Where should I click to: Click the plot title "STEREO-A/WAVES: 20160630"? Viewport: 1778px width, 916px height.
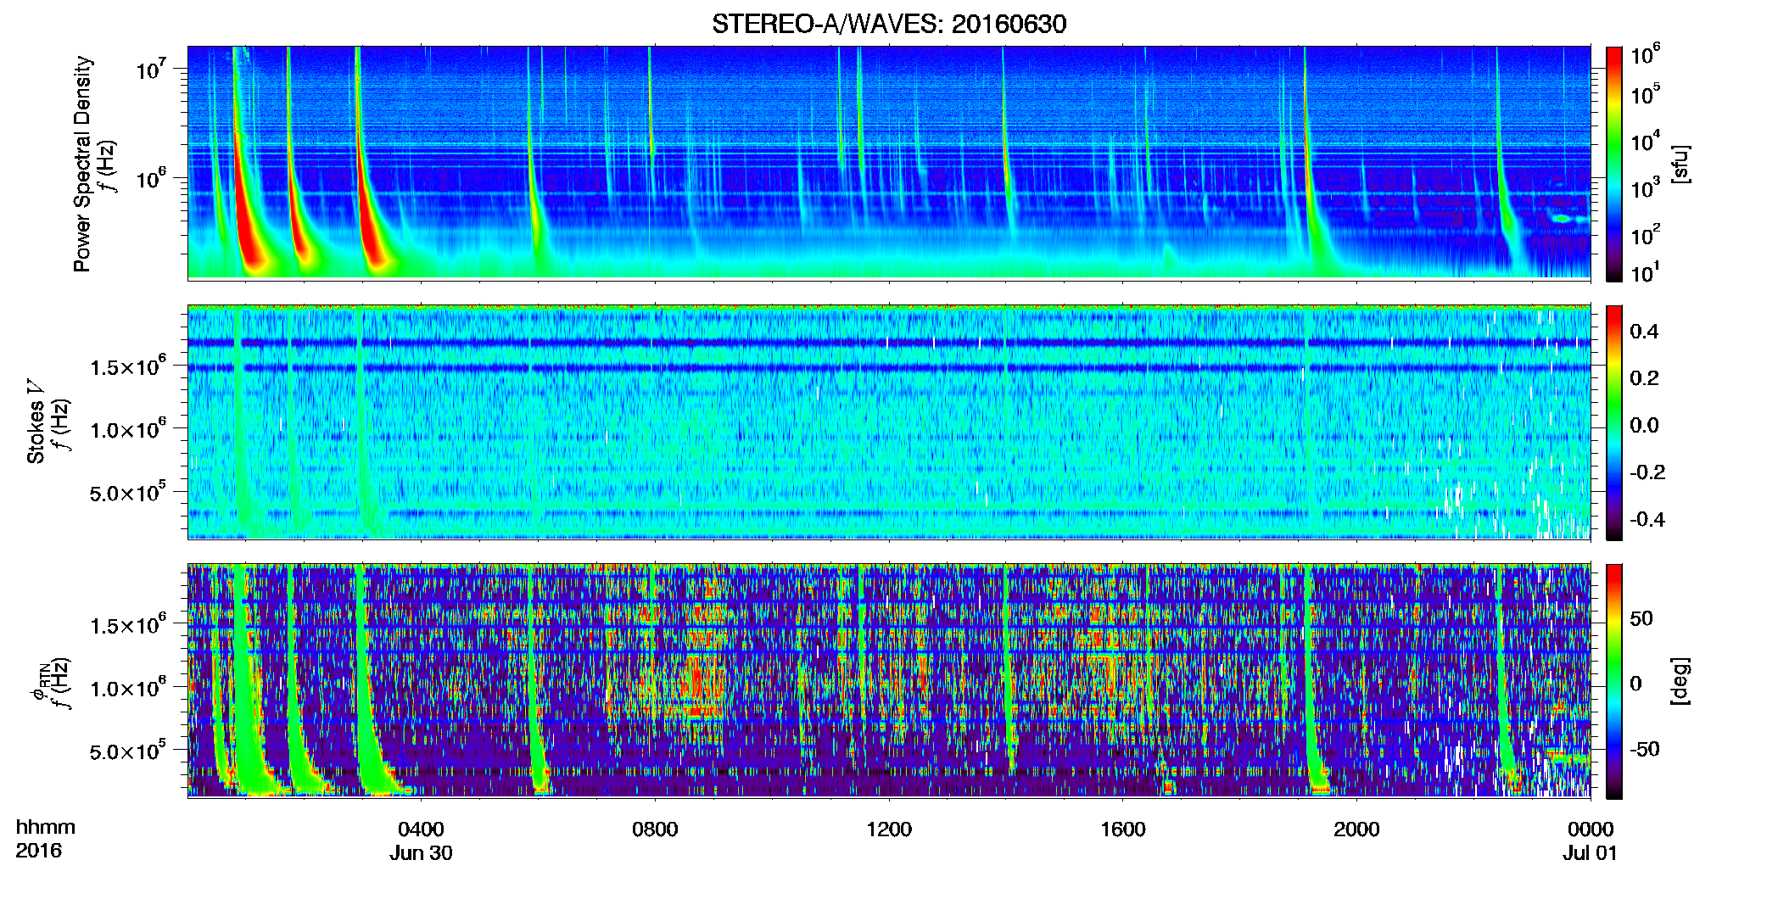click(889, 24)
